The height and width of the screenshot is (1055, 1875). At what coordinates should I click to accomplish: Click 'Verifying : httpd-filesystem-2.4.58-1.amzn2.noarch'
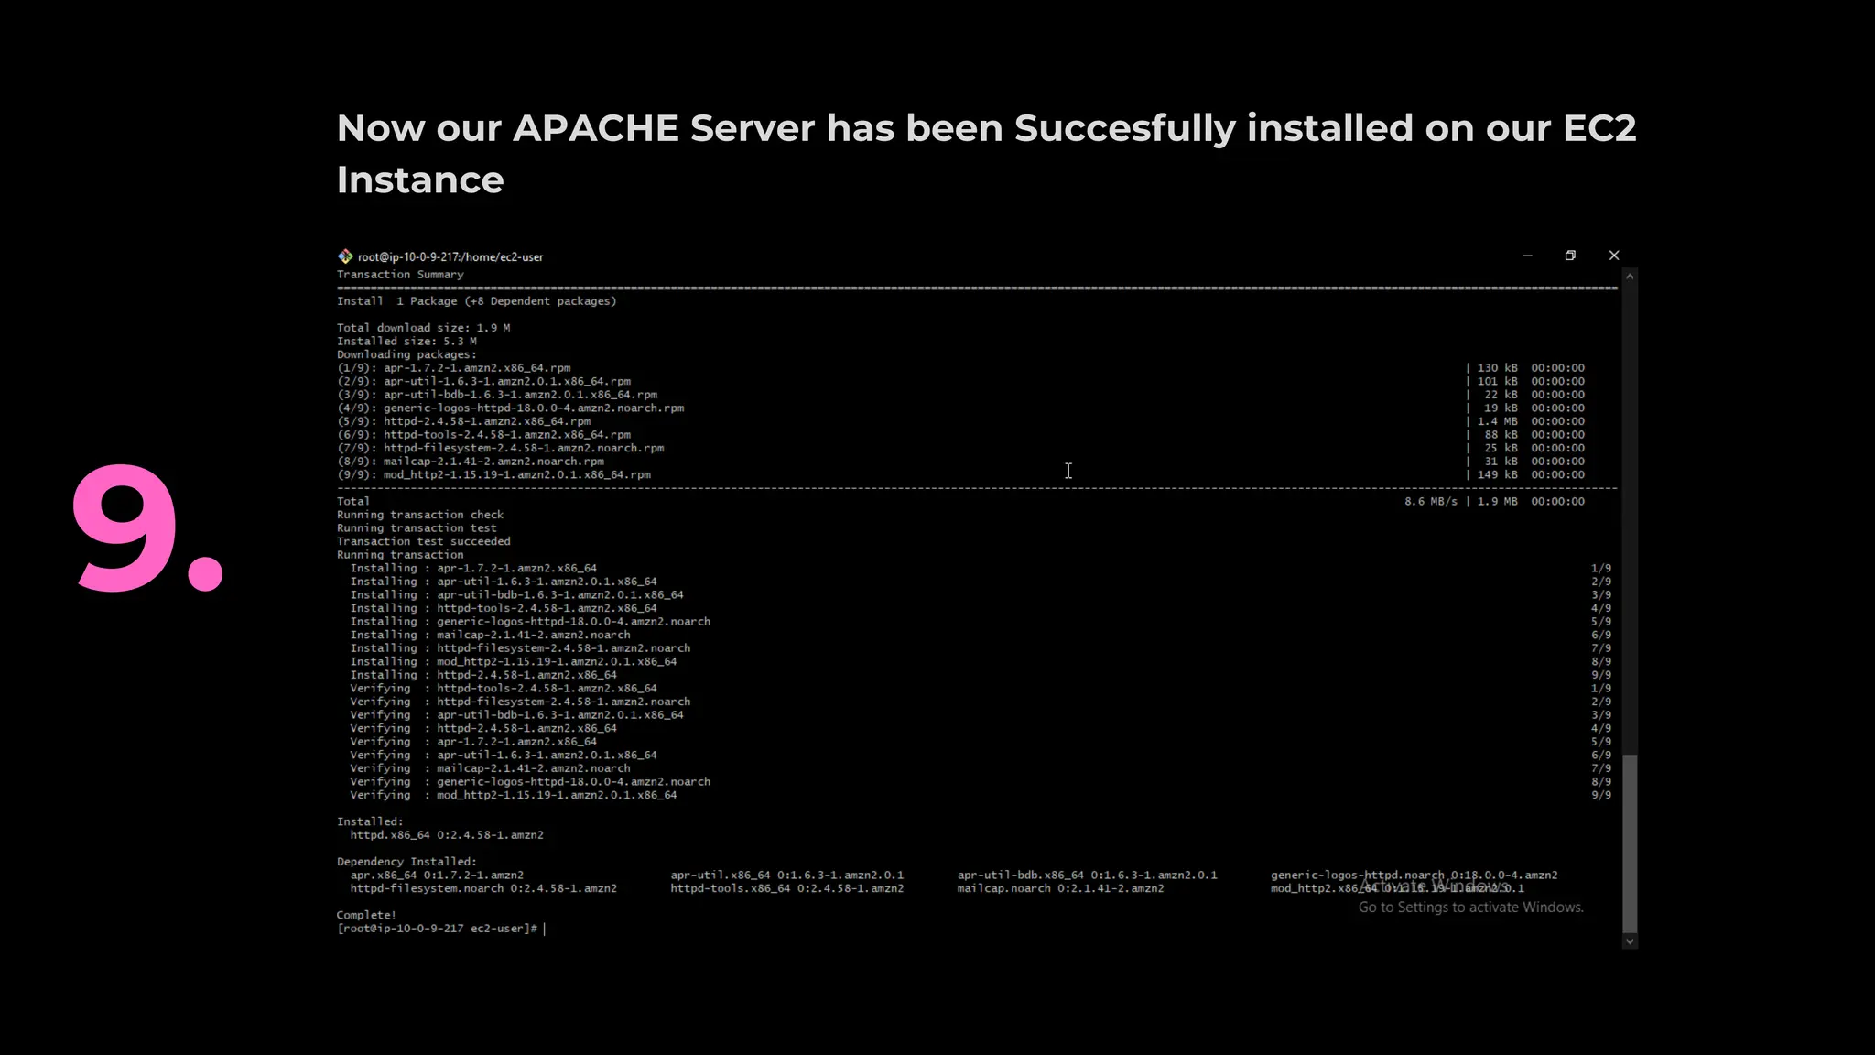click(x=520, y=702)
